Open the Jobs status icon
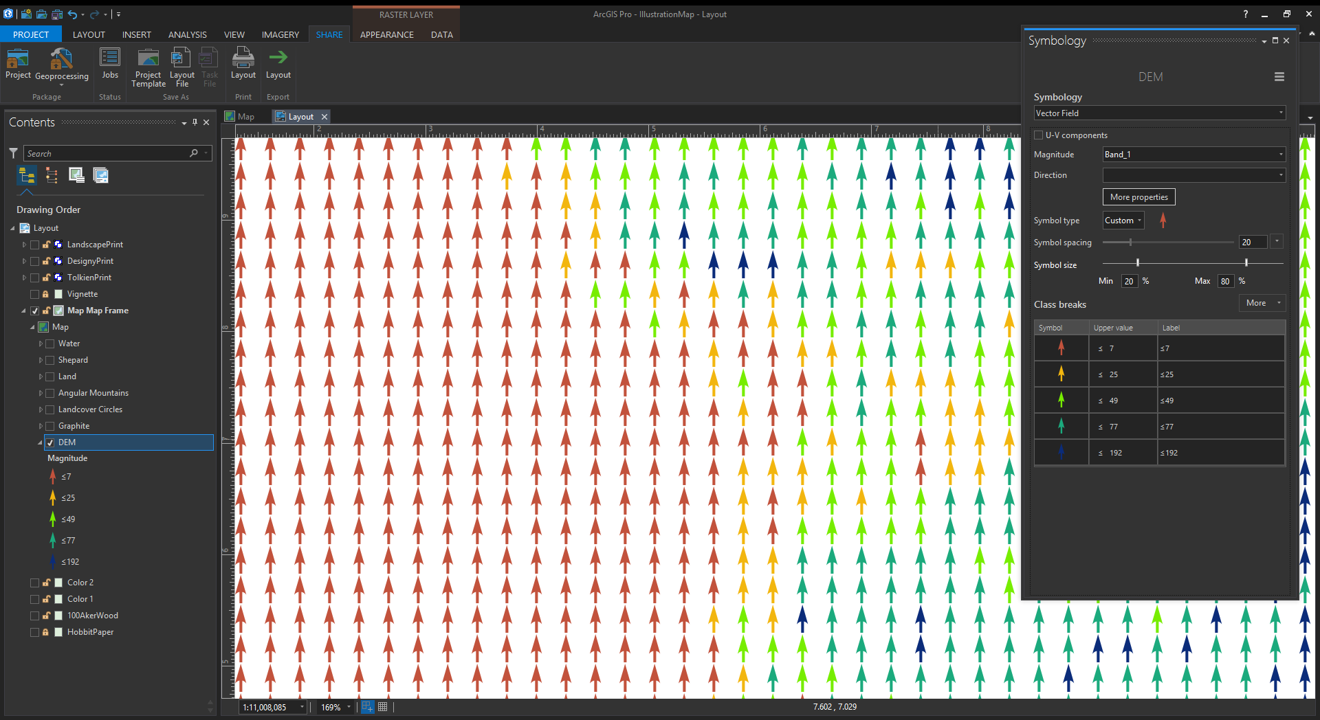 point(110,64)
